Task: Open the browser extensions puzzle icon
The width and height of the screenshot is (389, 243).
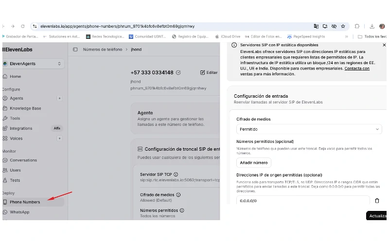Action: click(357, 26)
